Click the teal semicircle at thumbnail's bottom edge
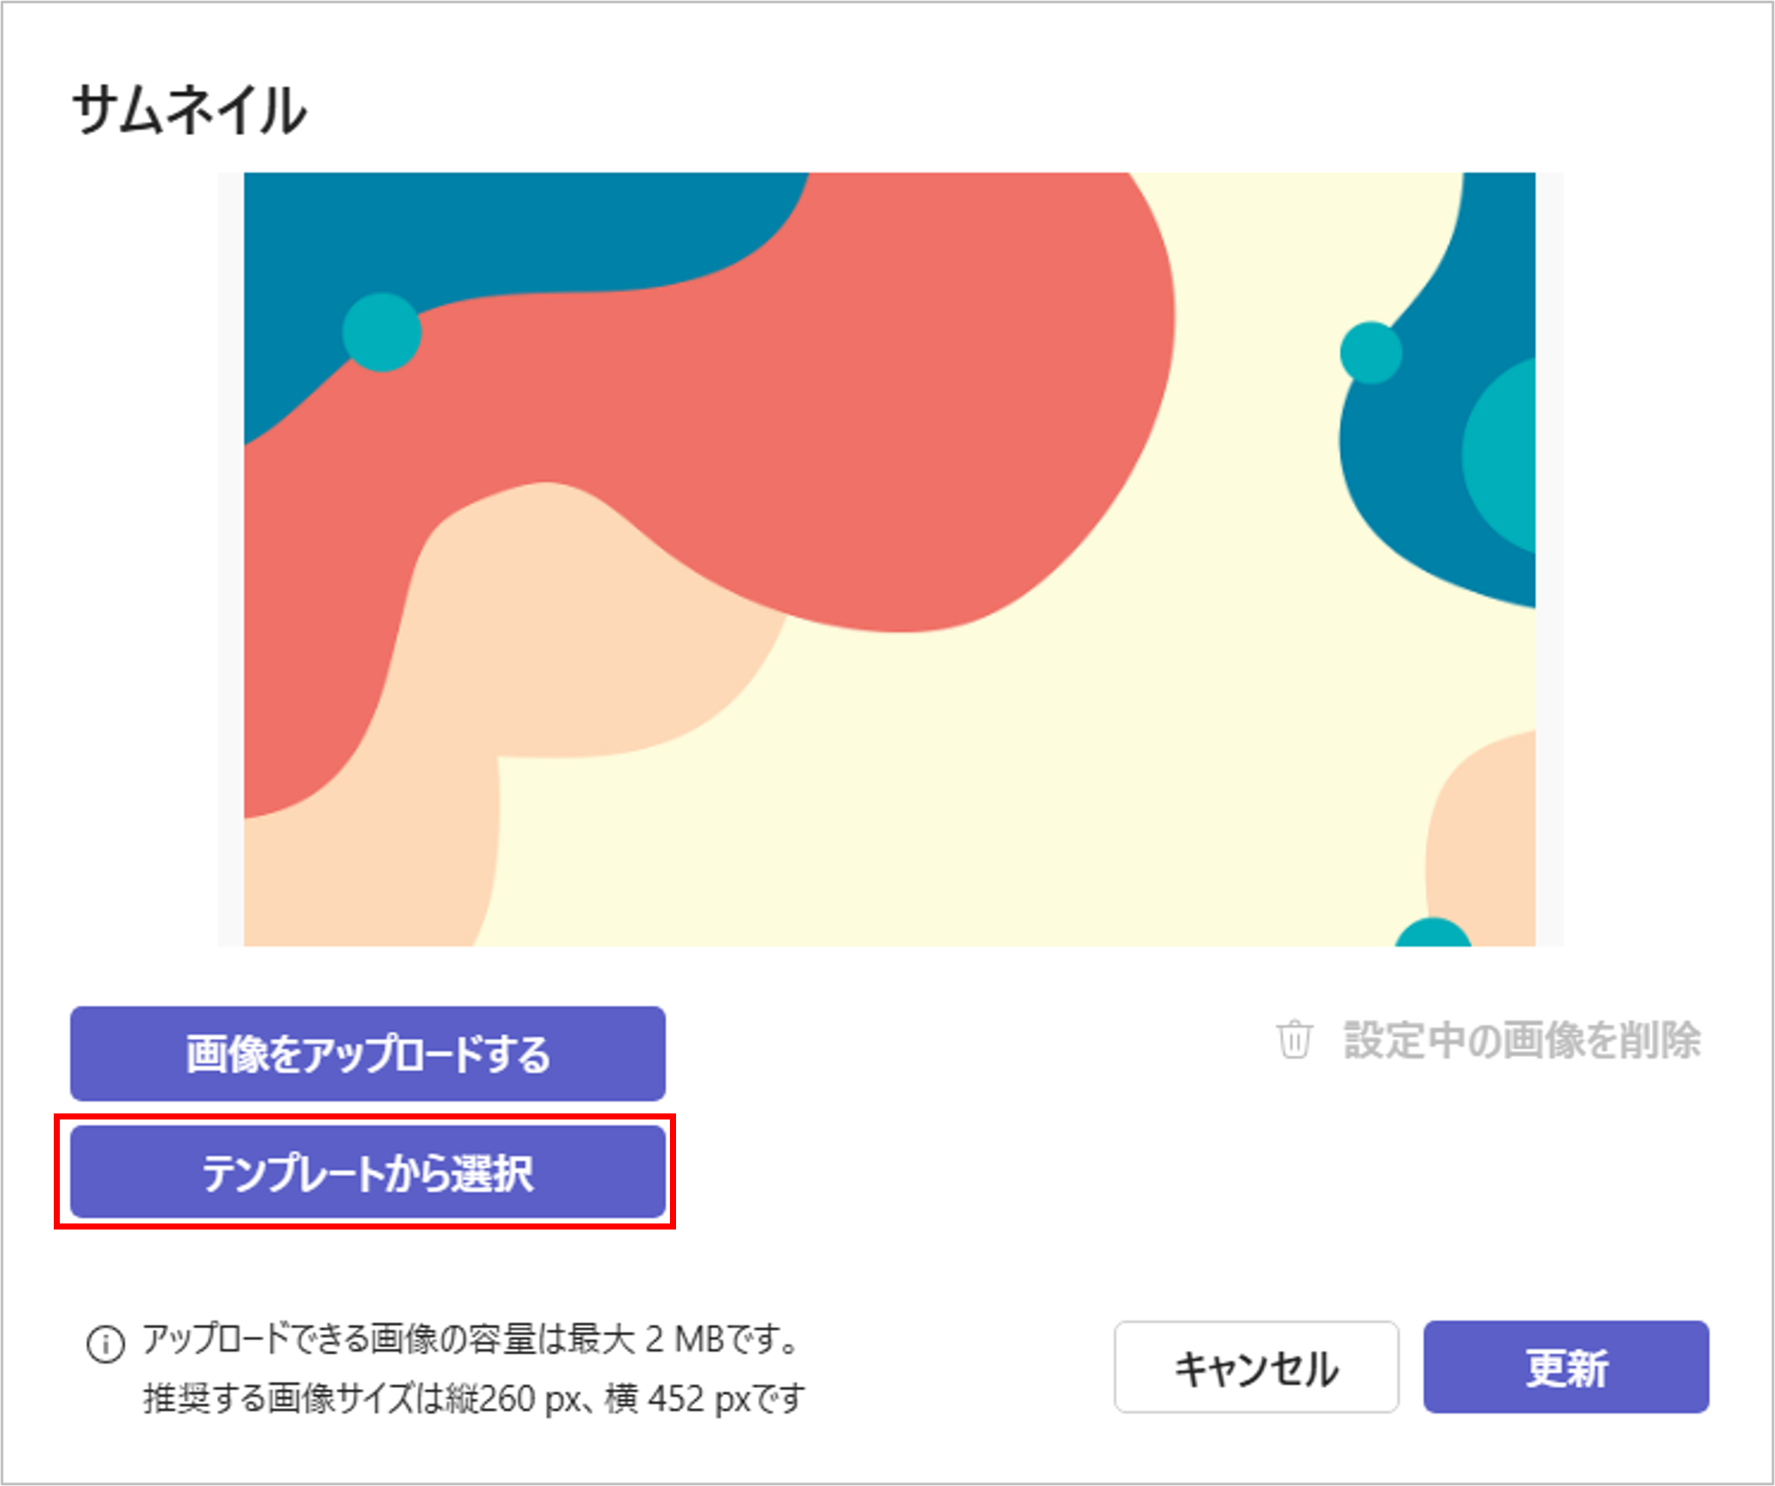The image size is (1775, 1486). pos(1433,934)
